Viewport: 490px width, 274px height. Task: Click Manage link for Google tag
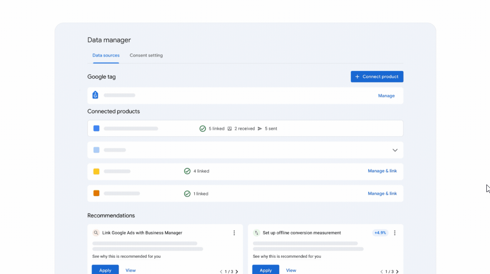[386, 96]
